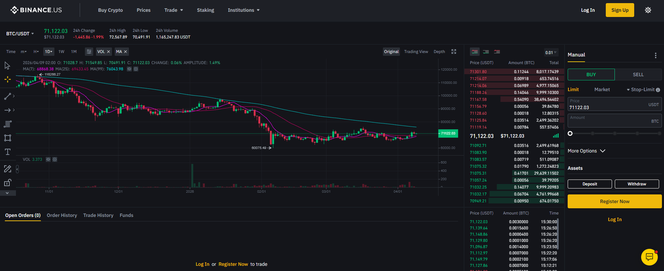
Task: Select the rectangle shape tool
Action: (x=7, y=138)
